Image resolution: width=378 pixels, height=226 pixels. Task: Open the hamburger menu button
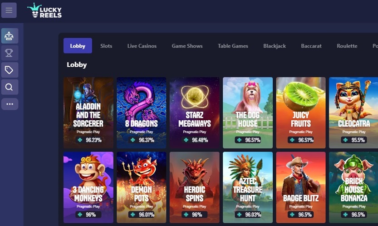point(9,10)
